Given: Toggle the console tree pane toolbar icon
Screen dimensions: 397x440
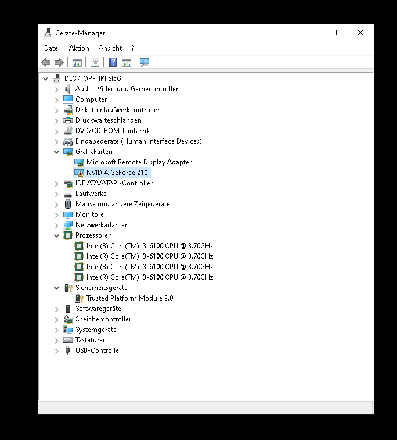Looking at the screenshot, I should pos(77,63).
